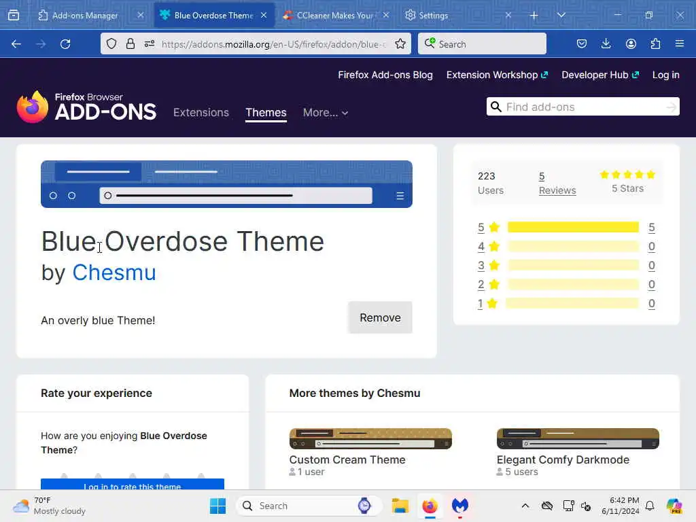Open Elegant Comfy Darkmode title link
696x522 pixels.
click(x=563, y=460)
